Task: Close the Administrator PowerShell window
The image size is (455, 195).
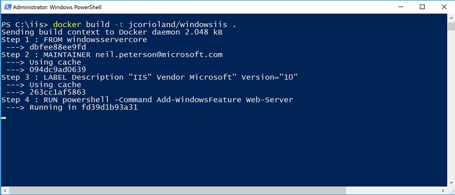Action: pos(444,7)
